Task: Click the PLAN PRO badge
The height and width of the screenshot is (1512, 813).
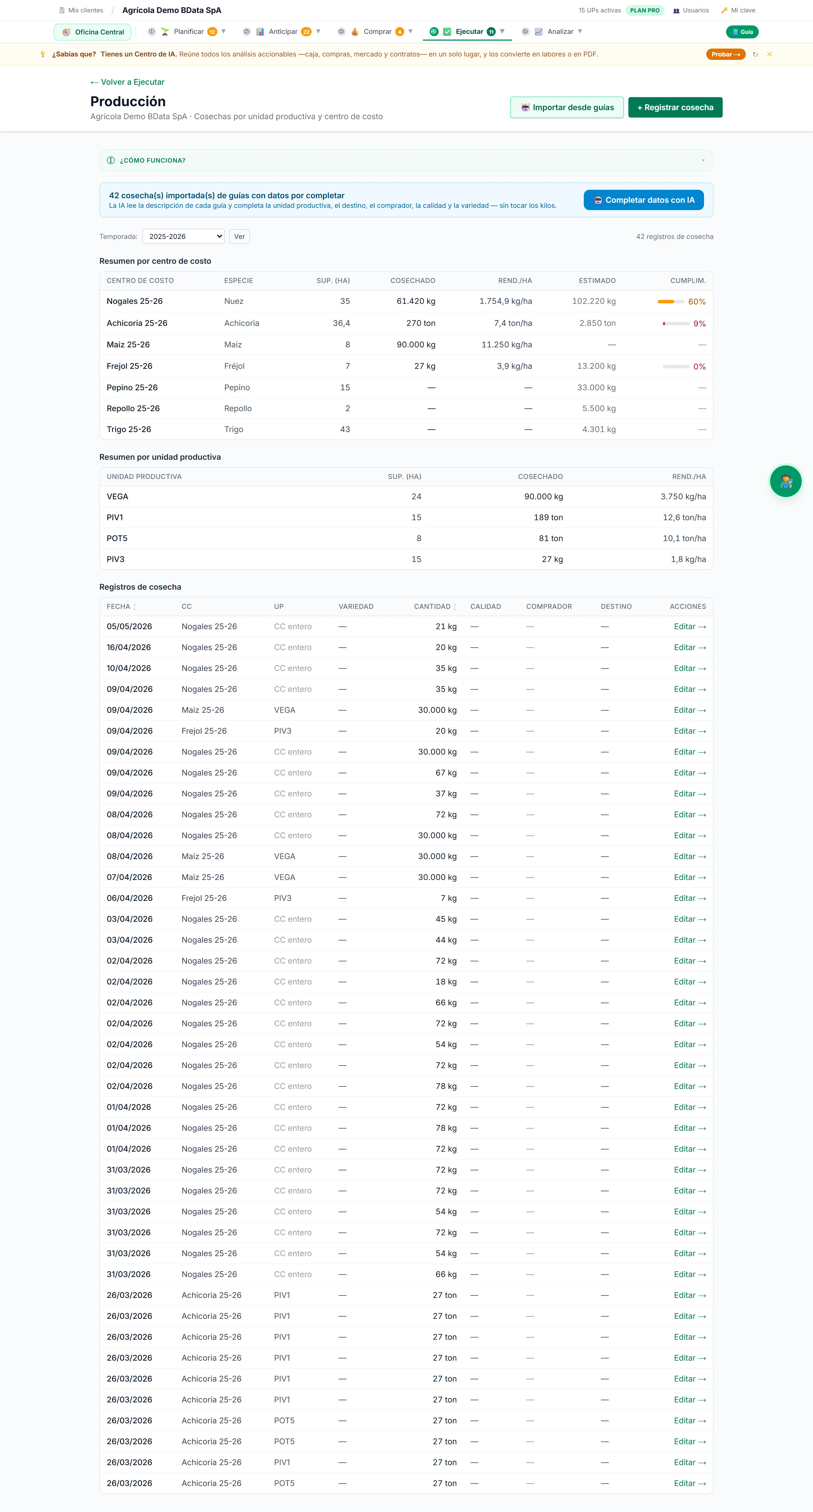Action: click(645, 10)
